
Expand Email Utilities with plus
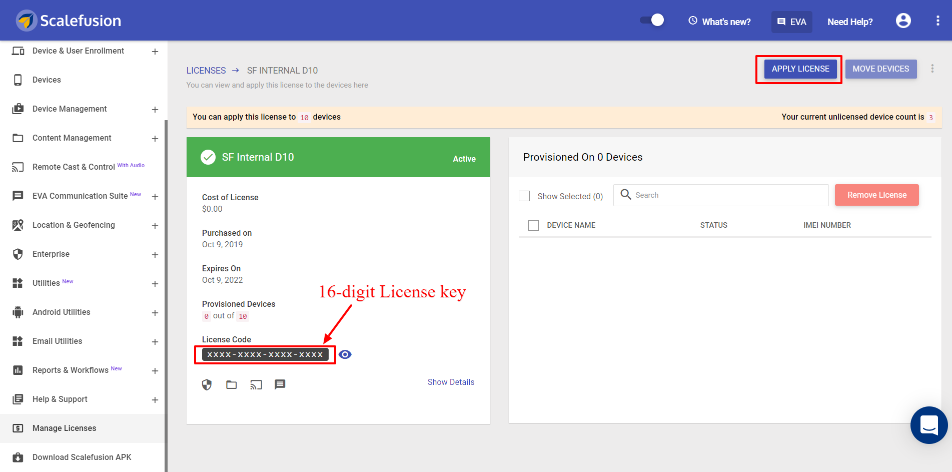coord(155,342)
